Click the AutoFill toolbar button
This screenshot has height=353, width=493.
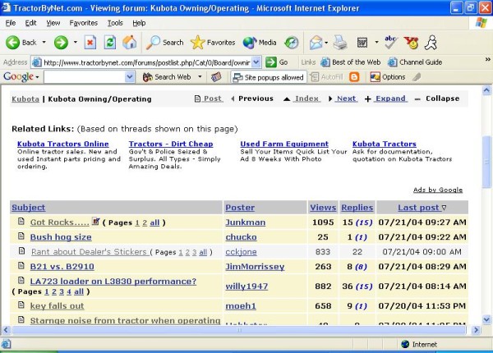(327, 77)
